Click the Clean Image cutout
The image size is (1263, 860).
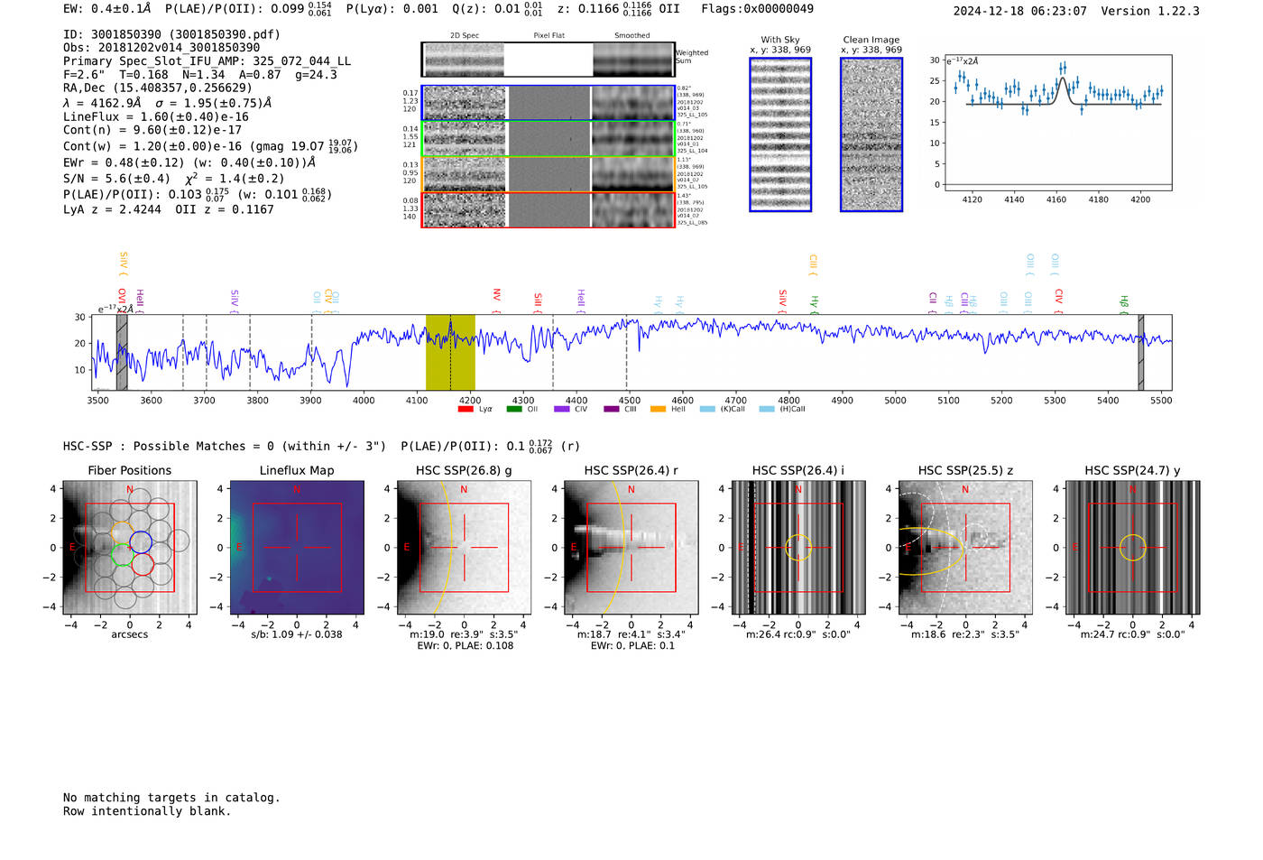(x=871, y=134)
